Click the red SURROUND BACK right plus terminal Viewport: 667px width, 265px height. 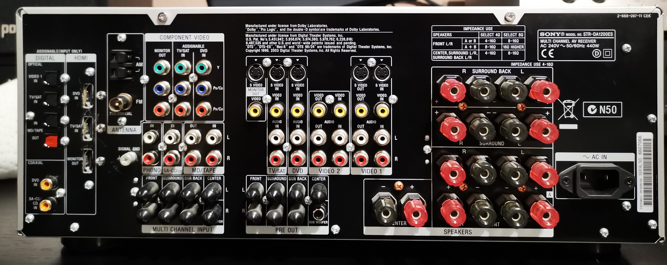(x=452, y=89)
